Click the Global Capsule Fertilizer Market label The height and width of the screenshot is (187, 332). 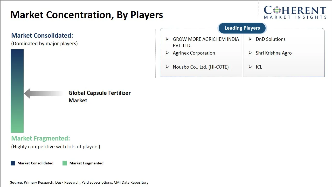point(99,97)
